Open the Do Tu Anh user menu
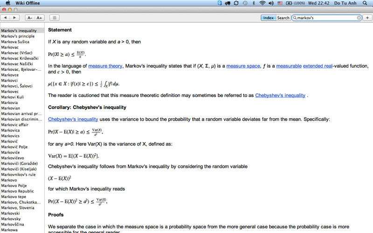Viewport: 373px width, 233px height. (x=345, y=3)
